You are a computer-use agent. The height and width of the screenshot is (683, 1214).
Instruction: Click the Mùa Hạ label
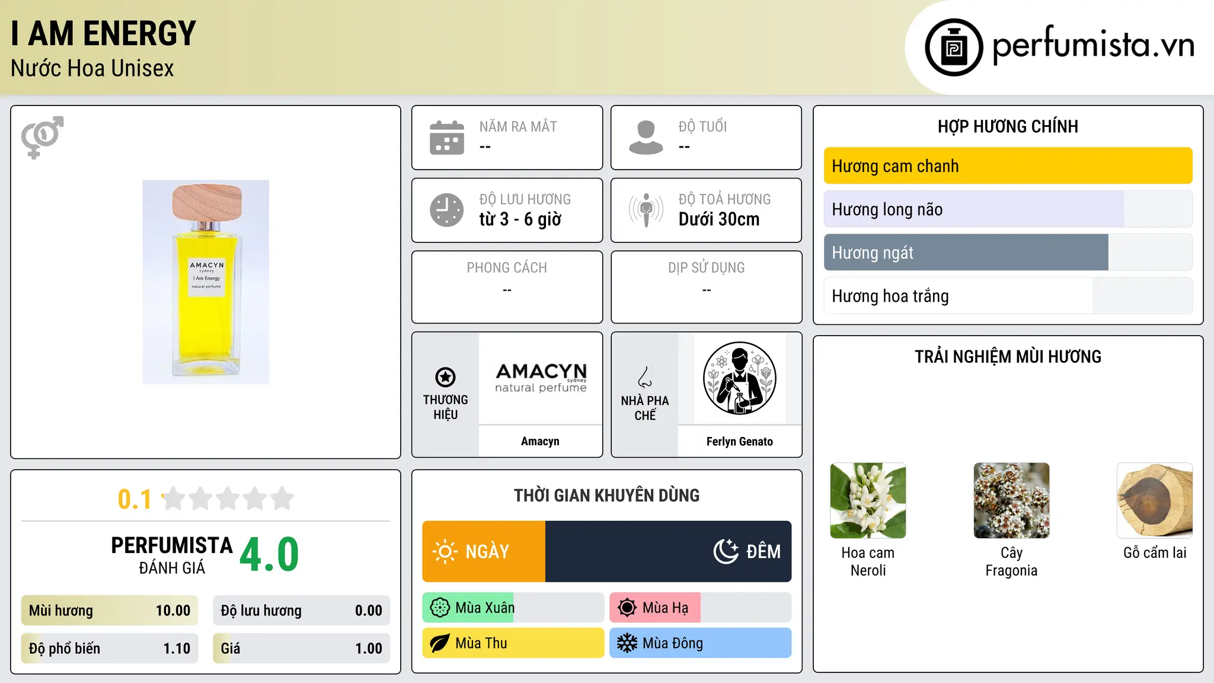[666, 608]
